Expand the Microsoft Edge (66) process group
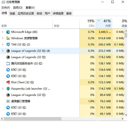This screenshot has width=128, height=122. [x=3, y=32]
